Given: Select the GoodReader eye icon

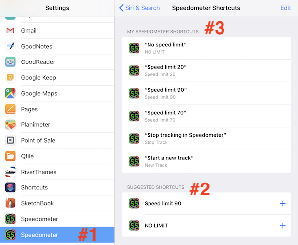Looking at the screenshot, I should point(10,62).
